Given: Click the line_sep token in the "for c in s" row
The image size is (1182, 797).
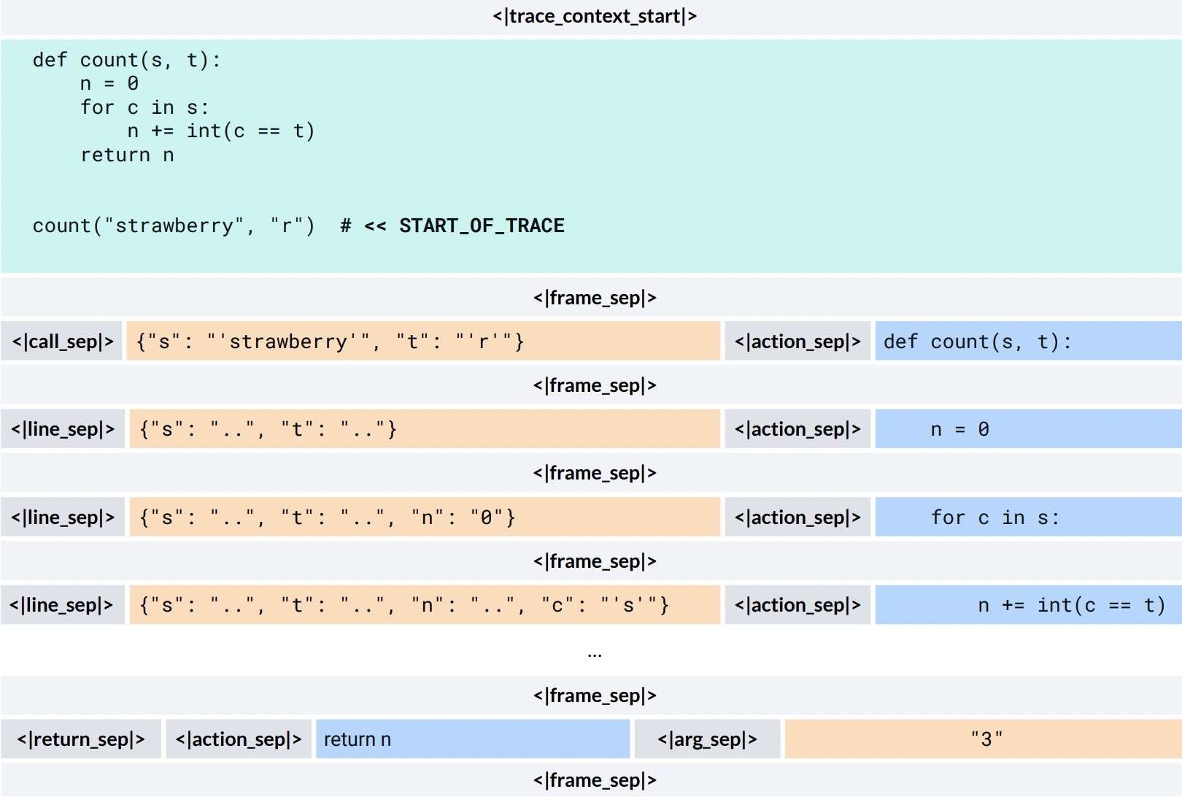Looking at the screenshot, I should [x=63, y=517].
